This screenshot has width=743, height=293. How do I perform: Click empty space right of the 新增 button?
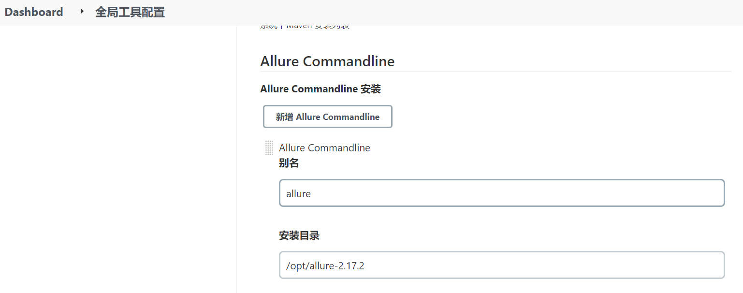point(532,117)
